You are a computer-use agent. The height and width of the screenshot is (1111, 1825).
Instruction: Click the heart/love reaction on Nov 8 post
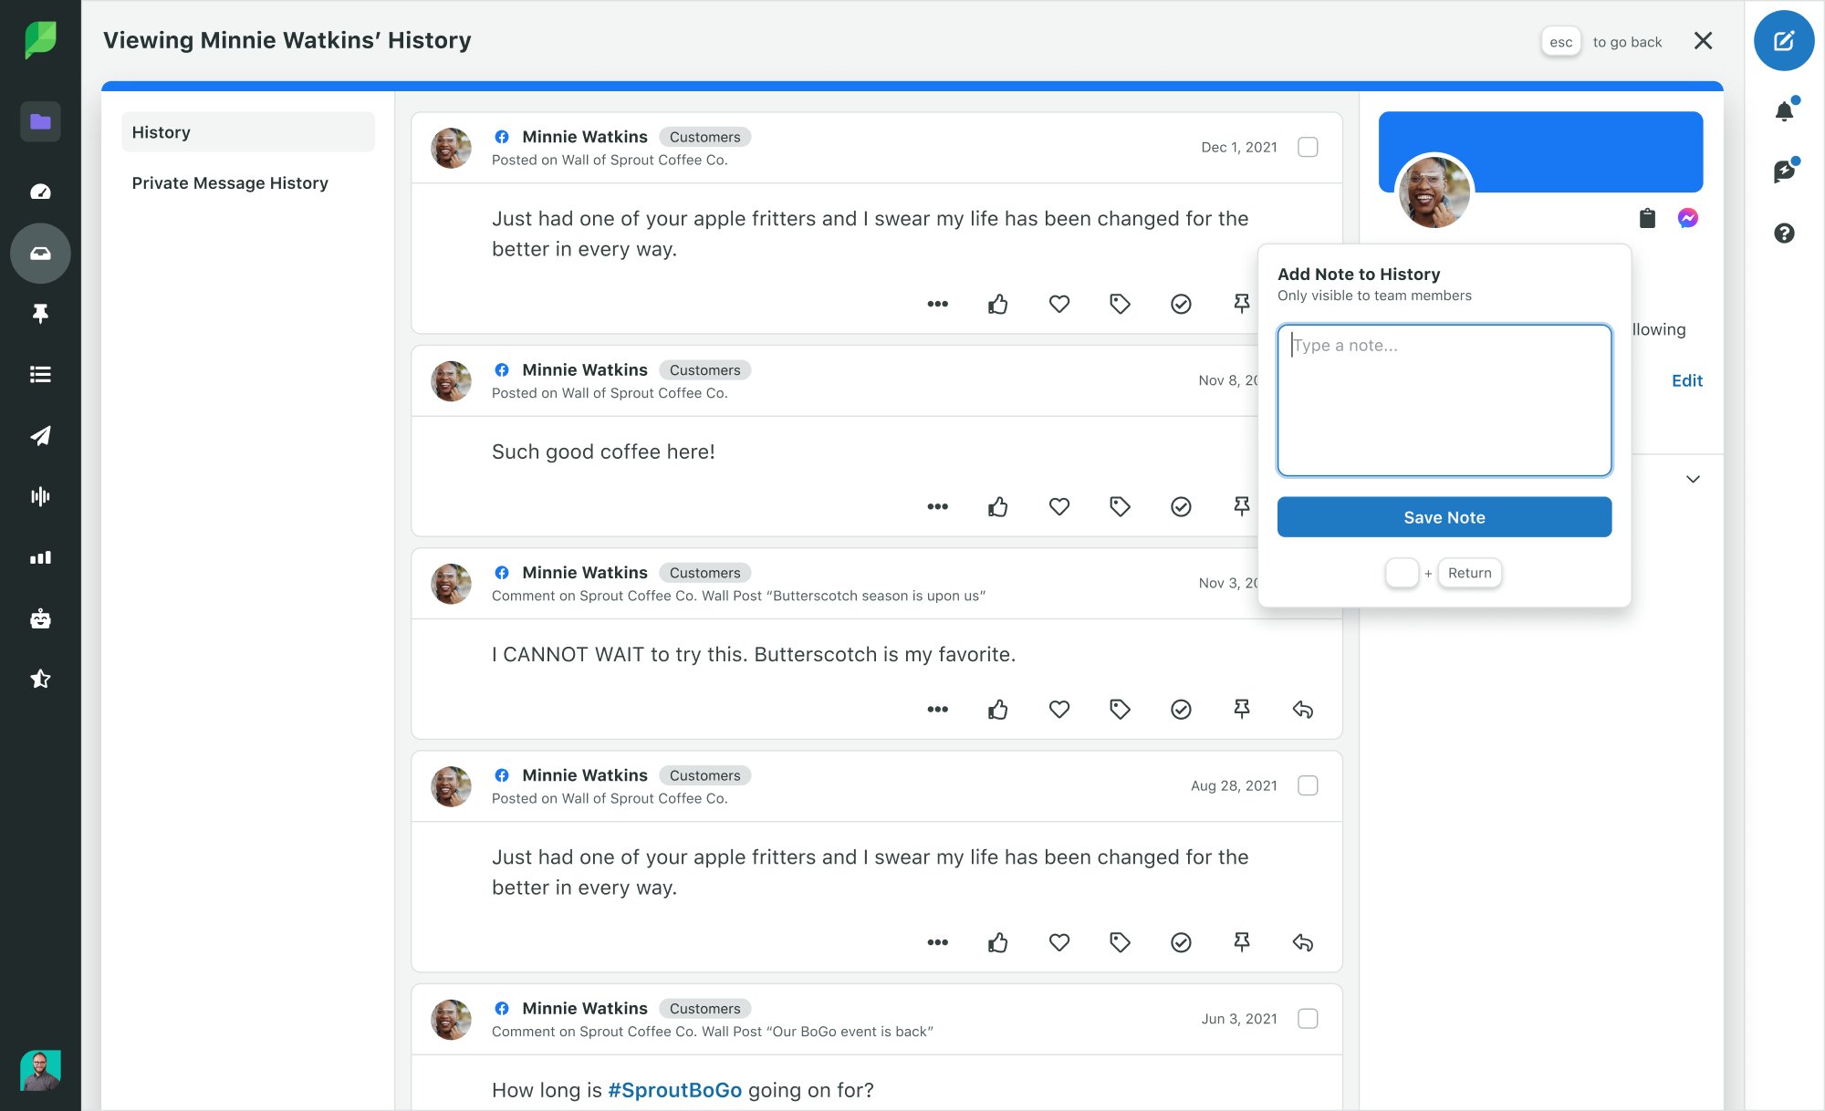1059,508
